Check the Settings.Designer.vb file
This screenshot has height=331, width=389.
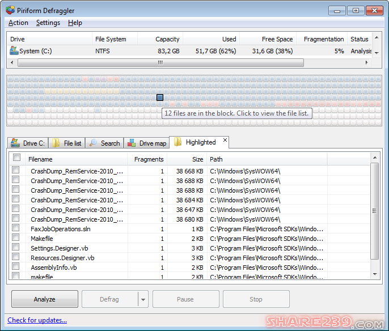tap(16, 247)
